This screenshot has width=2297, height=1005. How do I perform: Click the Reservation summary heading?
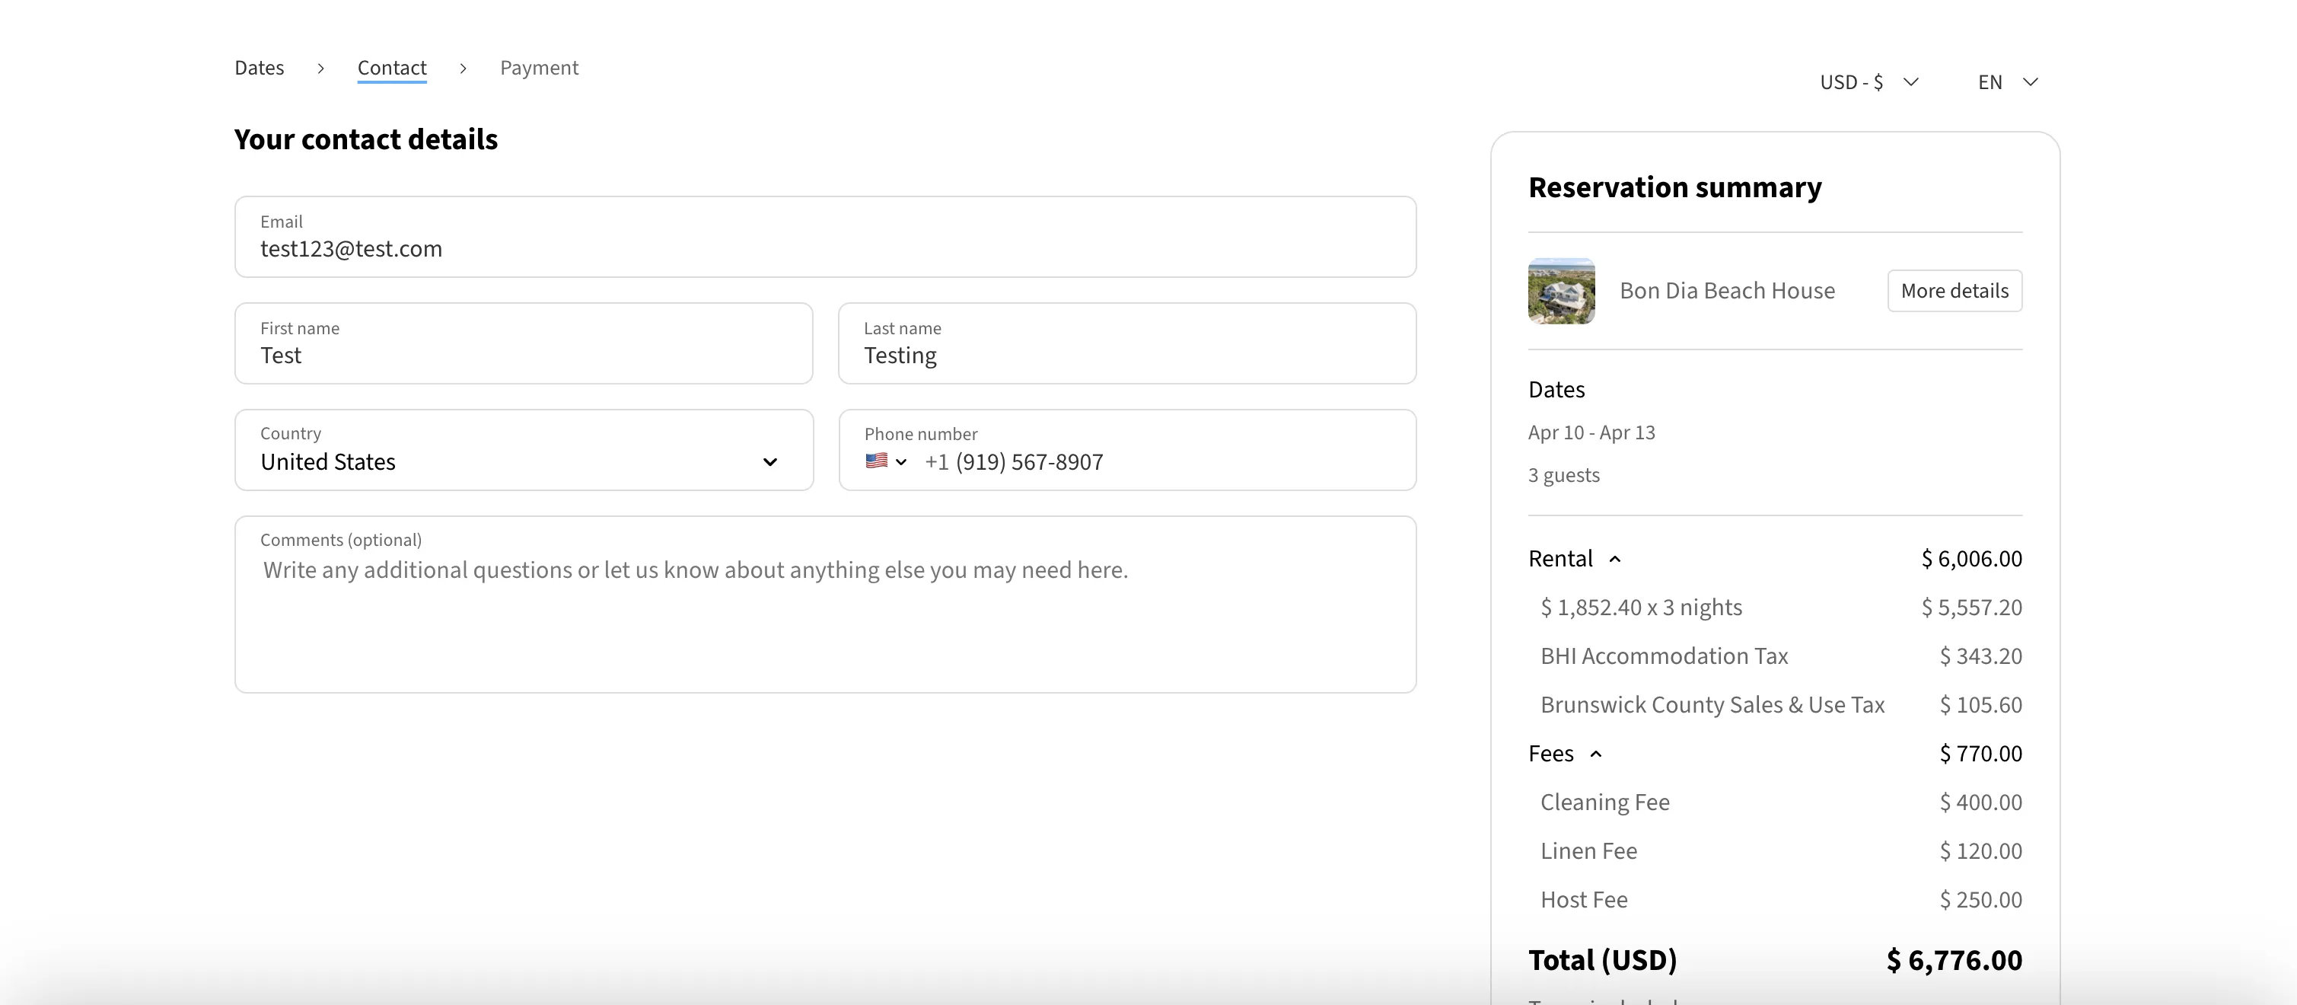[x=1674, y=187]
